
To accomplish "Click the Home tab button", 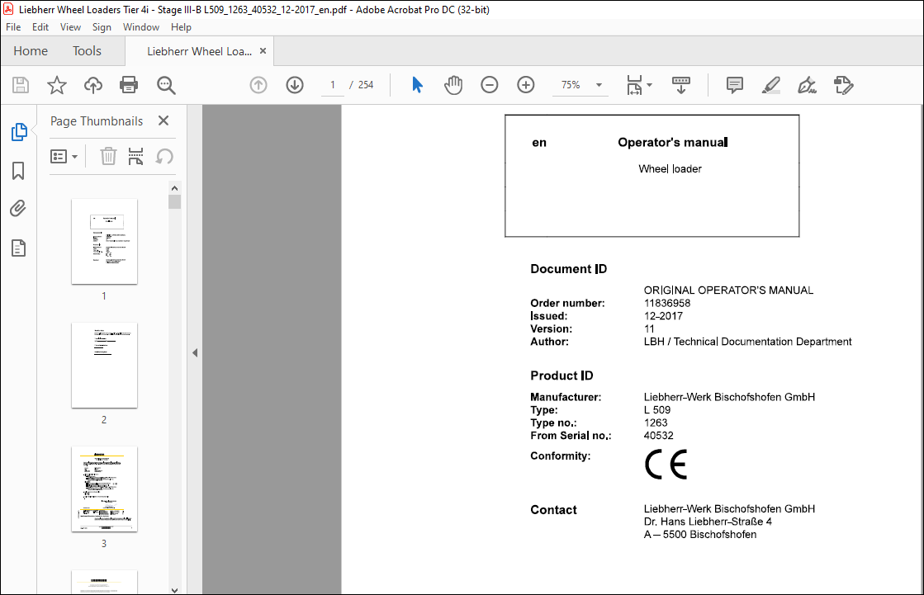I will click(x=31, y=51).
